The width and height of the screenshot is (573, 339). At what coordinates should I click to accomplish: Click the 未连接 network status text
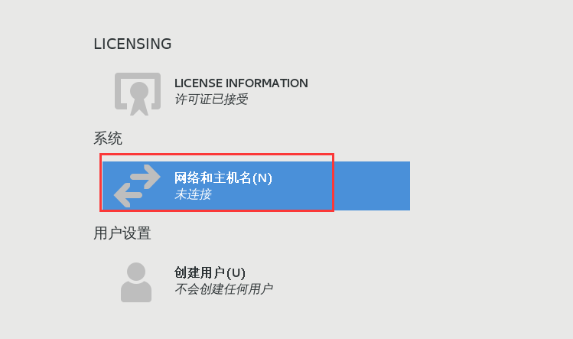click(x=193, y=194)
